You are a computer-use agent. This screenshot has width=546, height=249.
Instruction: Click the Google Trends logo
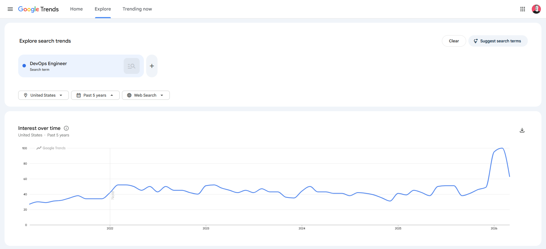38,9
